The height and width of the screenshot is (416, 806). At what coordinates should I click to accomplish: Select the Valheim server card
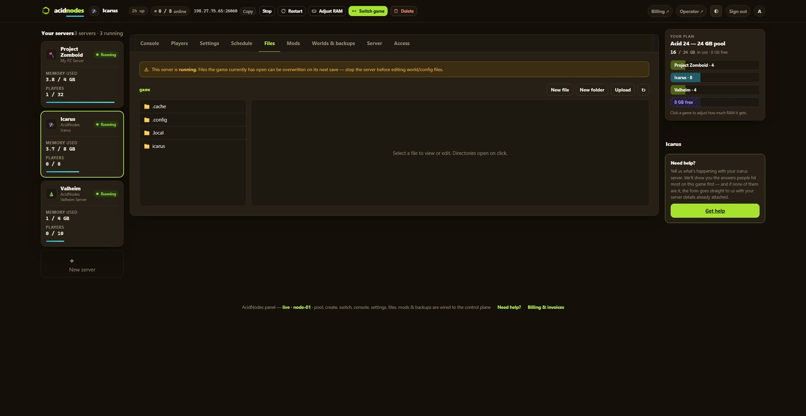pos(82,214)
